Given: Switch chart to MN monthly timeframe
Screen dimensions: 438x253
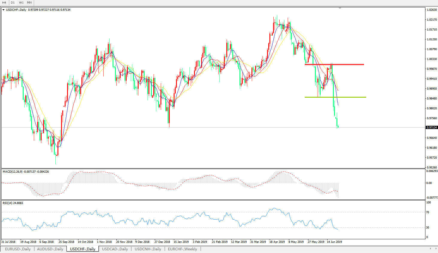Looking at the screenshot, I should (x=29, y=3).
